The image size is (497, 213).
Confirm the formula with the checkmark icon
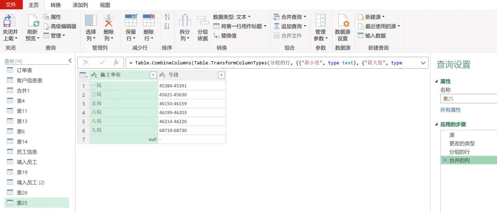102,63
